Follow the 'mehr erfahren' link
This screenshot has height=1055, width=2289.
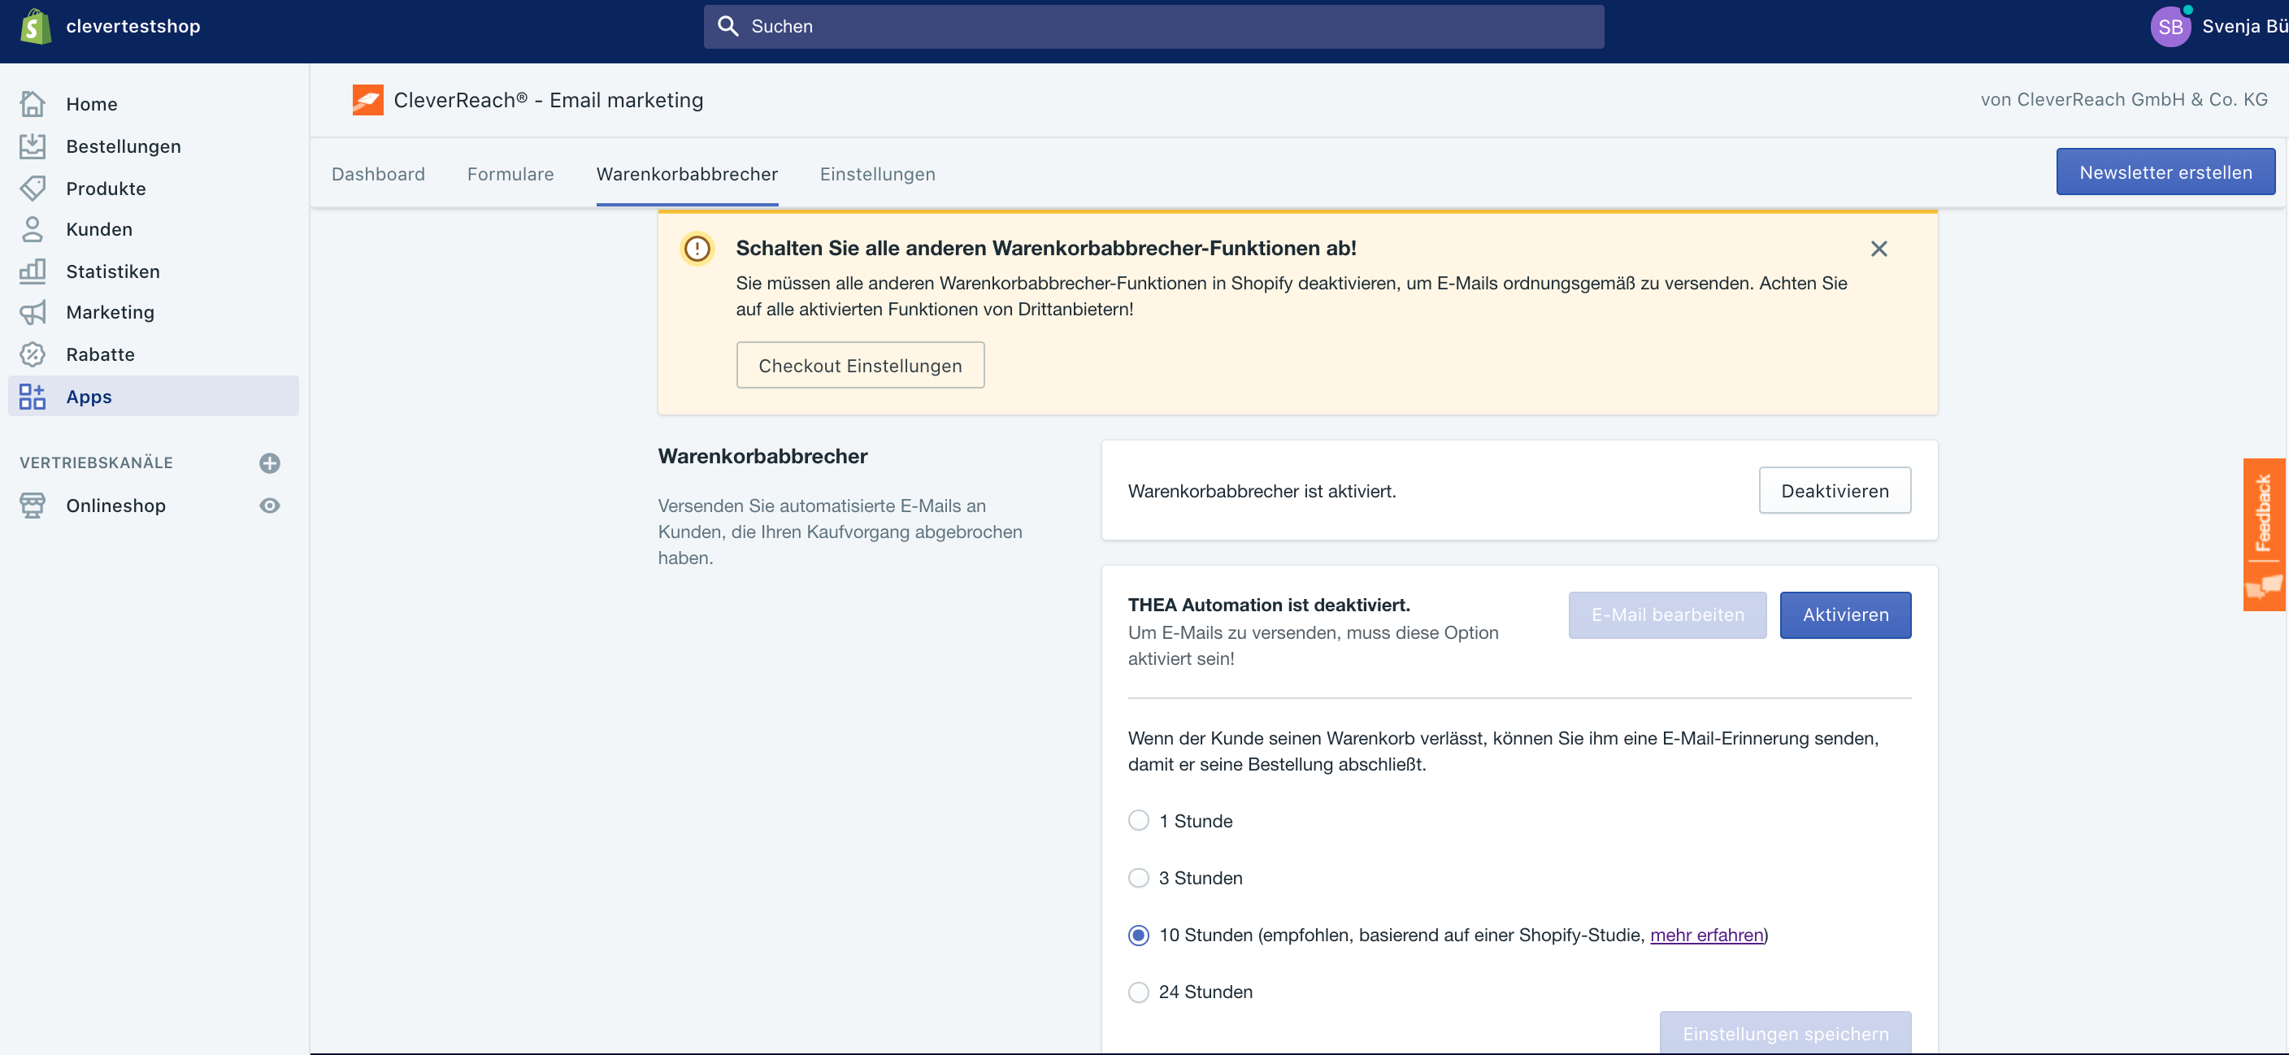click(x=1706, y=934)
